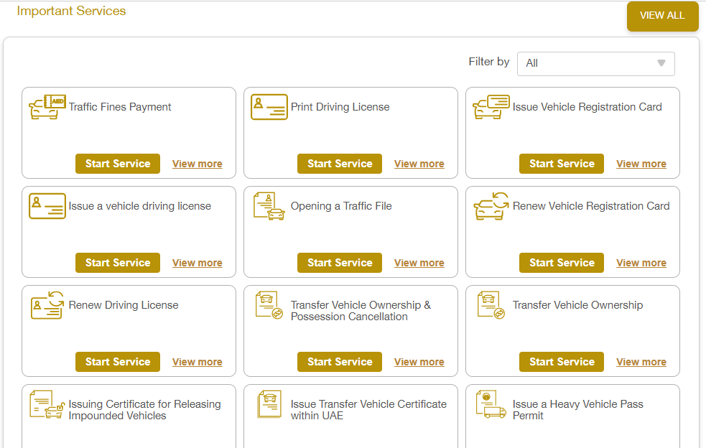Click the Issue a vehicle driving license icon

(47, 206)
